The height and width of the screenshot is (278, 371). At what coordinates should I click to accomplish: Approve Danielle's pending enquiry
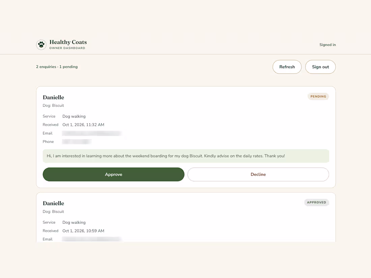(113, 175)
